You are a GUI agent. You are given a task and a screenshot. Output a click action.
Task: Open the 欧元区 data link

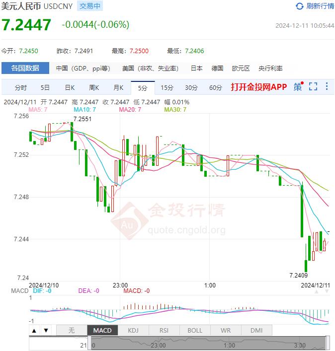tap(241, 69)
